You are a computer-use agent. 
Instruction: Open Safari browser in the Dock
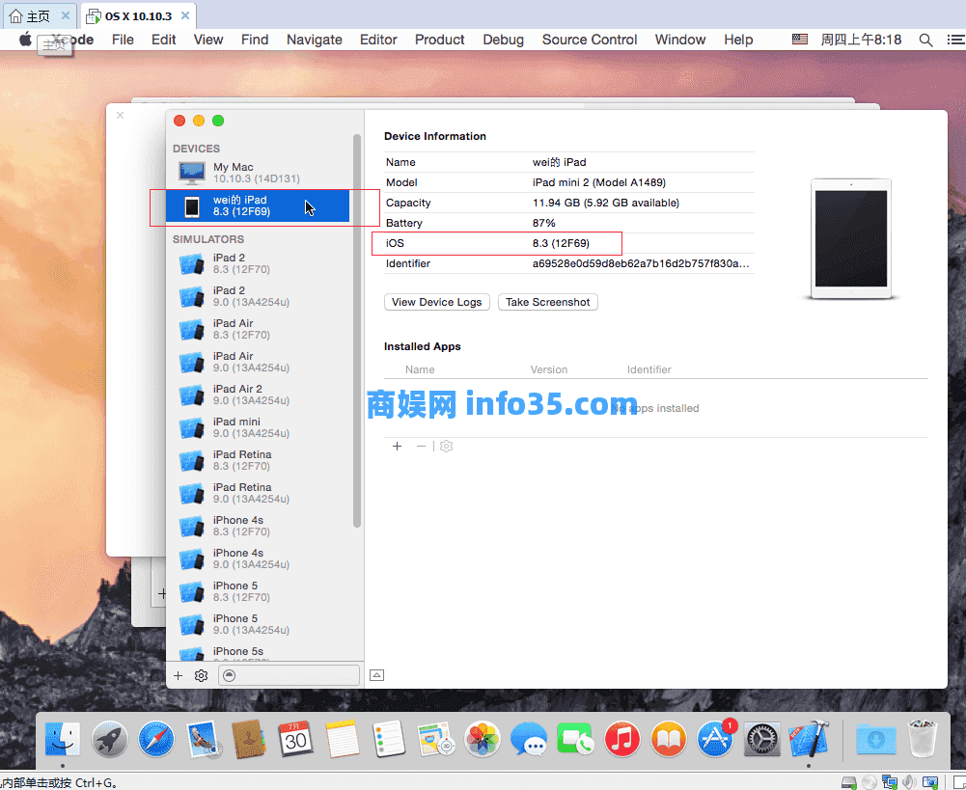click(156, 739)
